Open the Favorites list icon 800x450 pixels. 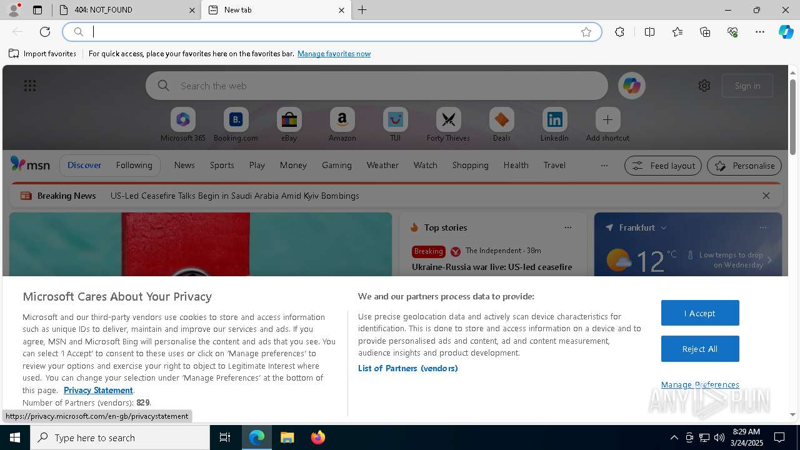click(x=677, y=32)
